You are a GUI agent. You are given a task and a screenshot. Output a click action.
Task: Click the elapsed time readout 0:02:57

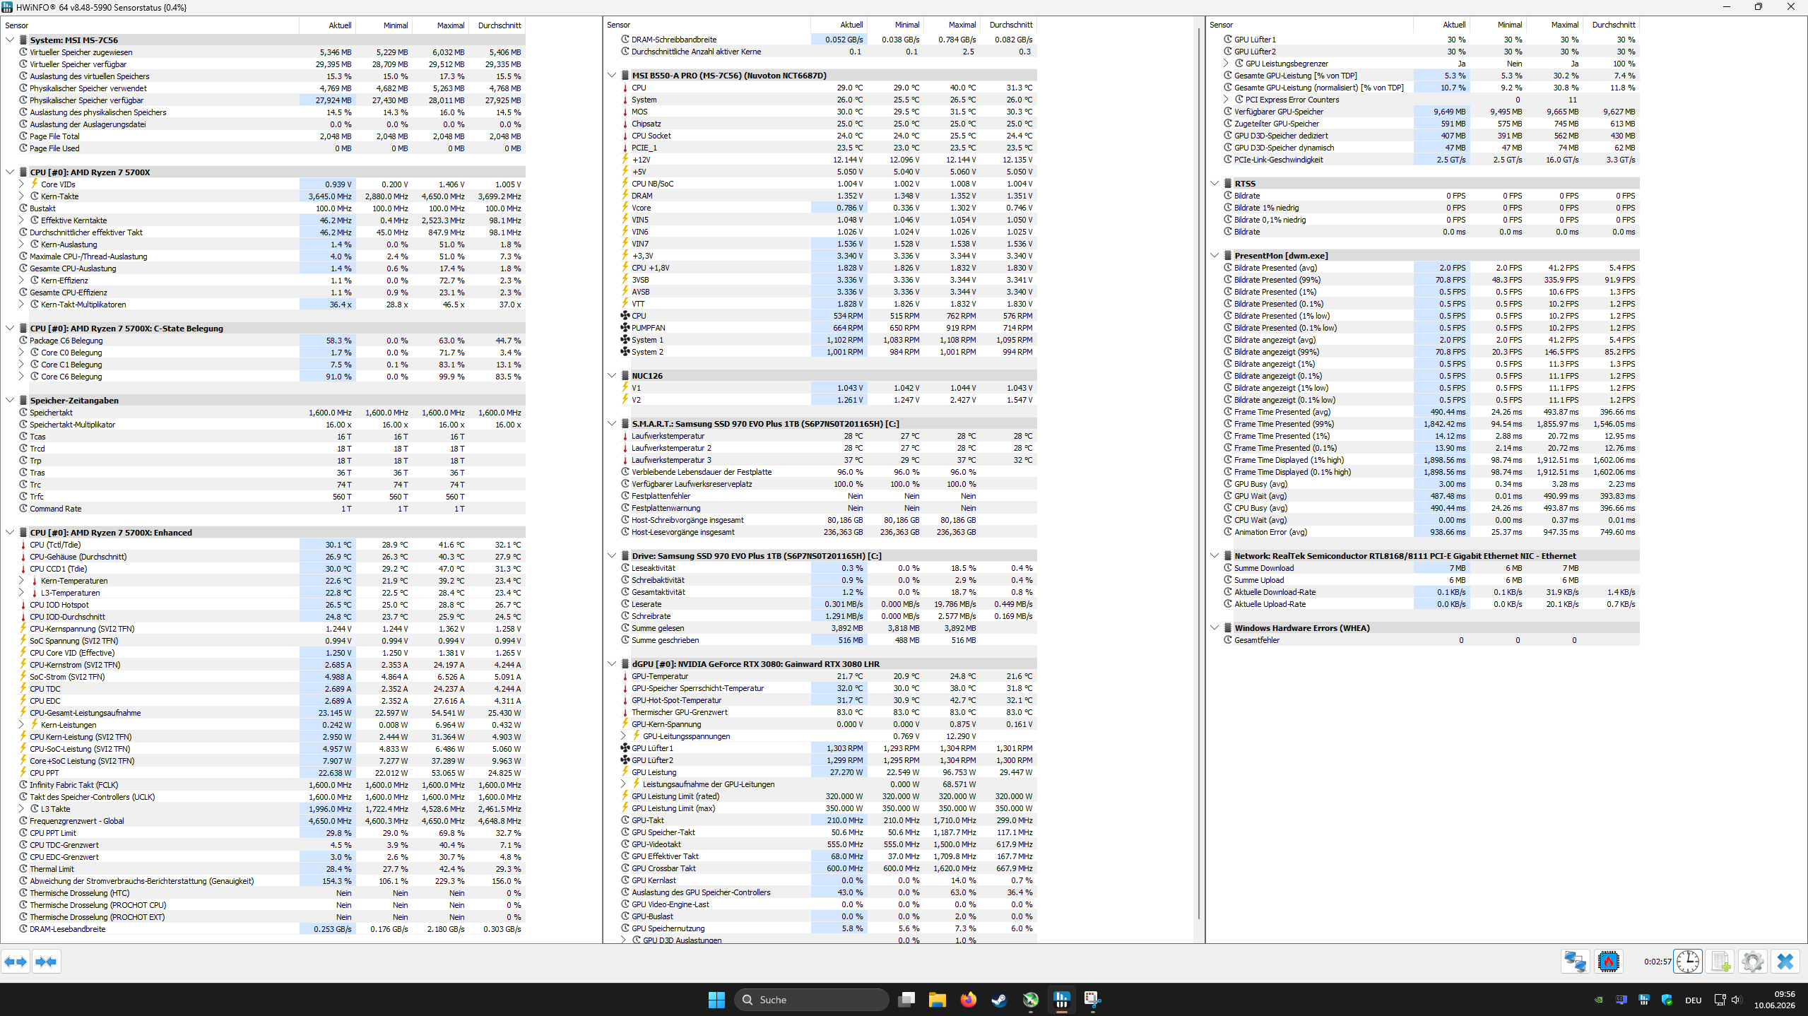click(1657, 962)
